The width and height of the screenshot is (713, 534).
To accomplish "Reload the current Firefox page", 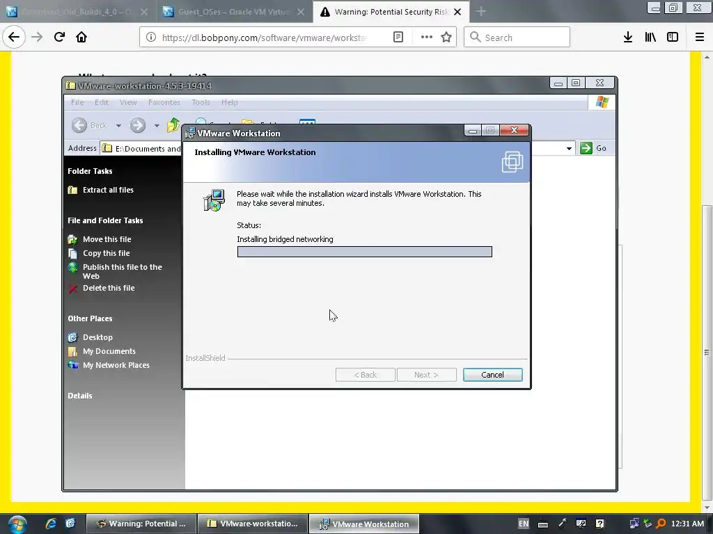I will 59,37.
